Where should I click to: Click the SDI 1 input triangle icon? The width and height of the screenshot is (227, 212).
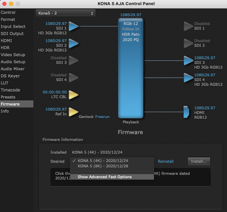click(74, 26)
